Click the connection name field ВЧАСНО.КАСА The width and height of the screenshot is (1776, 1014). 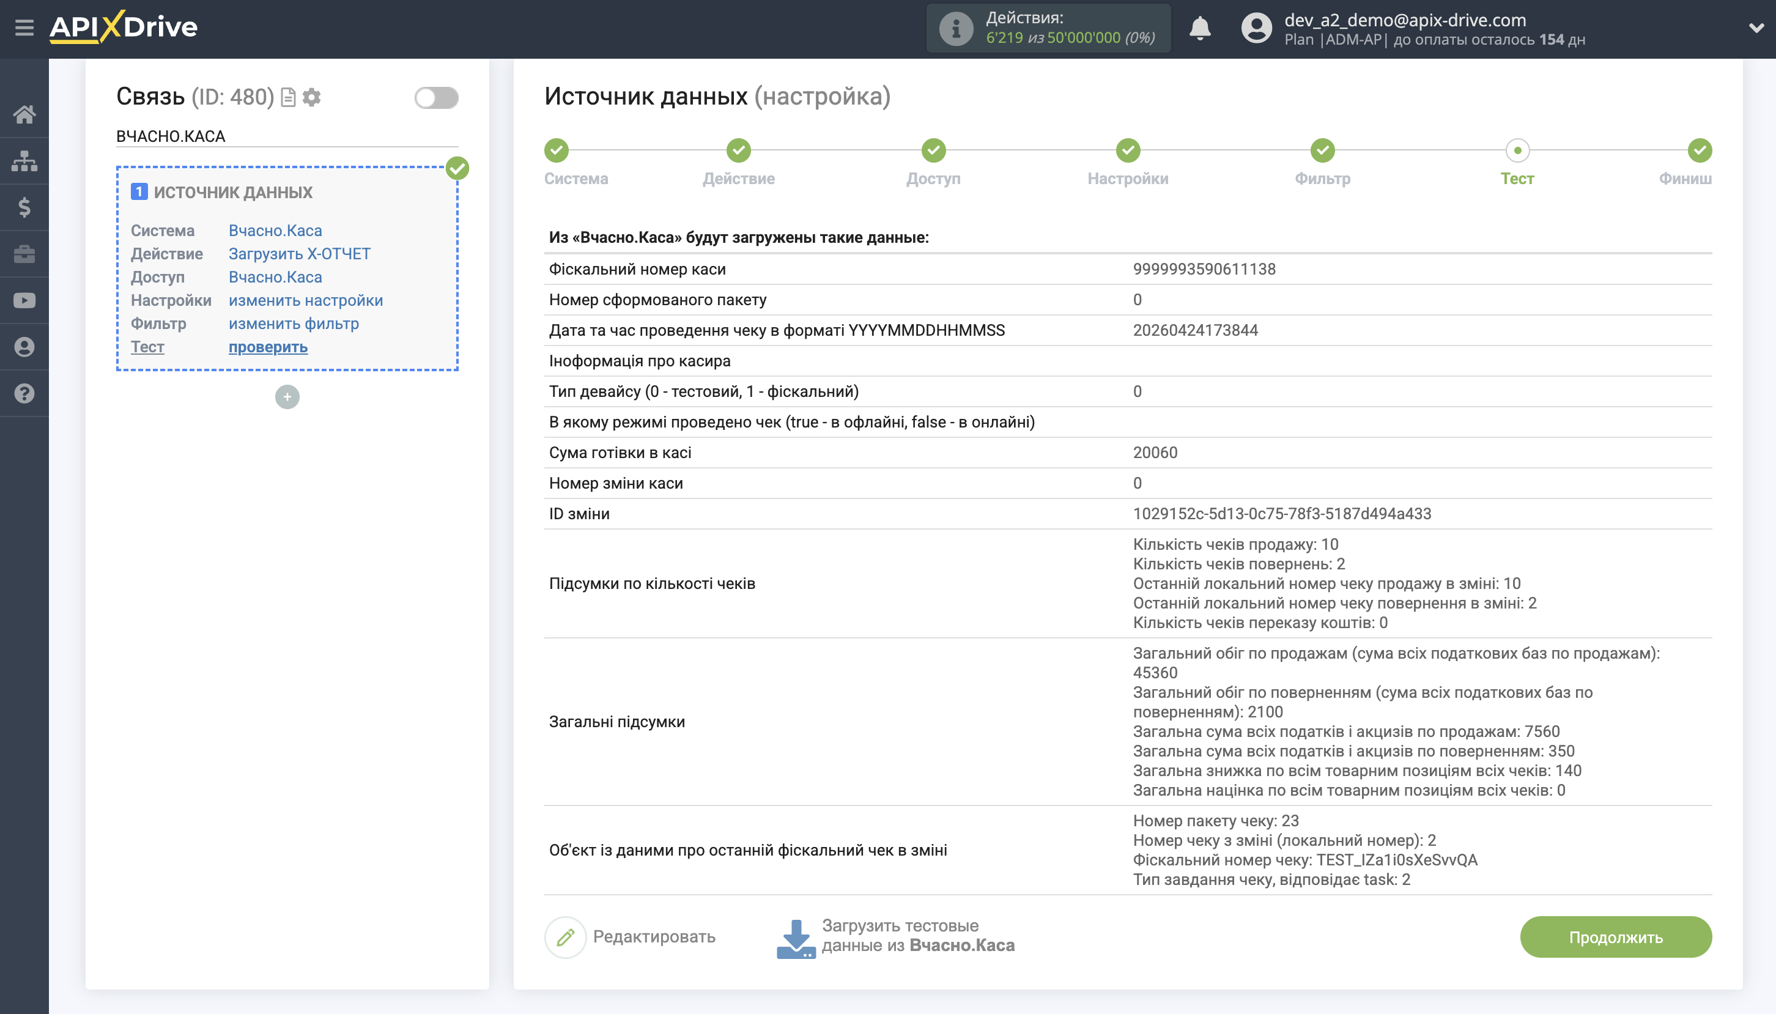click(286, 136)
